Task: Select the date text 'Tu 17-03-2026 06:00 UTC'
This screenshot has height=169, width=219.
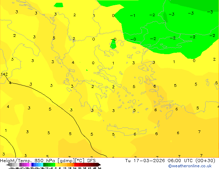Action: point(159,161)
